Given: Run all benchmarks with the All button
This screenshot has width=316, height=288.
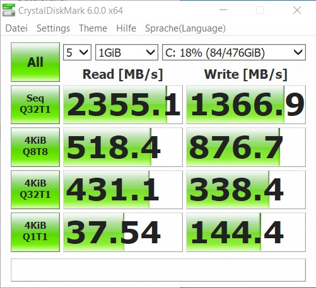Looking at the screenshot, I should click(35, 62).
